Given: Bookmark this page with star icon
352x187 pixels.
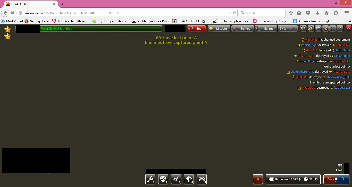Looking at the screenshot, I should coord(291,13).
